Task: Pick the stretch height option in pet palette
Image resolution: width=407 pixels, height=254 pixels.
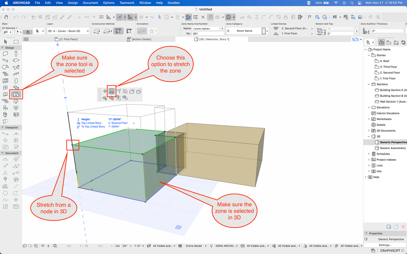Action: coord(112,91)
